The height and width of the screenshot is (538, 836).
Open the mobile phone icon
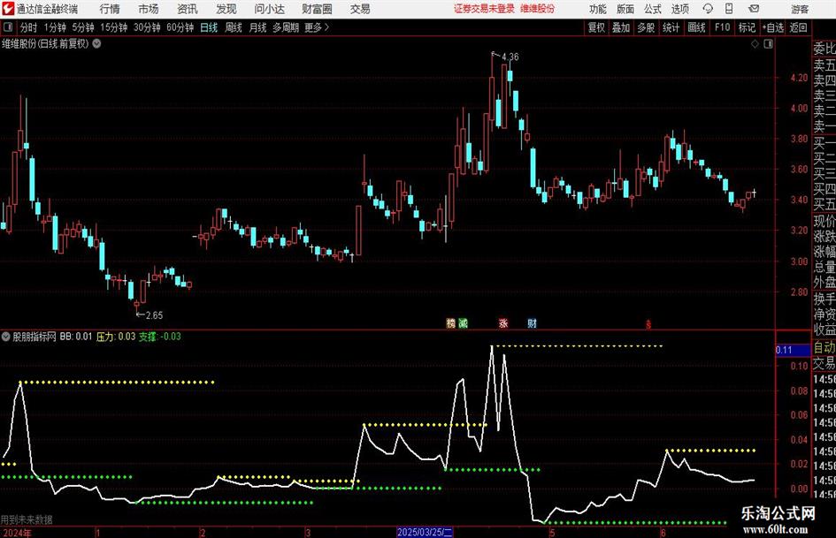[x=729, y=9]
